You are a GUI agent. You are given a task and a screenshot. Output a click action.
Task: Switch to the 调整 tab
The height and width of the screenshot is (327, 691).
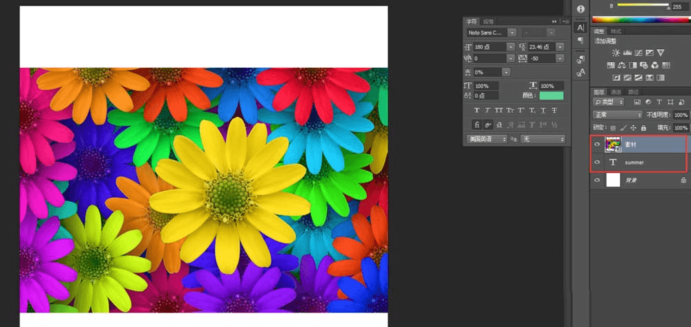(x=599, y=31)
